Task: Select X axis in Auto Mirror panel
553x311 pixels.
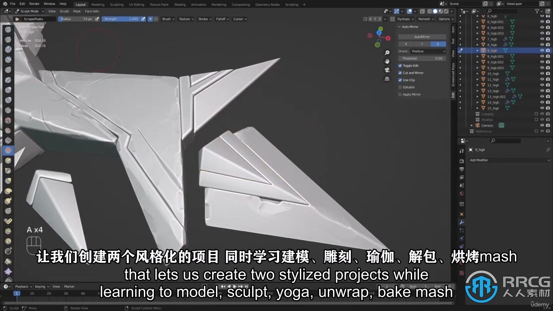Action: [406, 44]
